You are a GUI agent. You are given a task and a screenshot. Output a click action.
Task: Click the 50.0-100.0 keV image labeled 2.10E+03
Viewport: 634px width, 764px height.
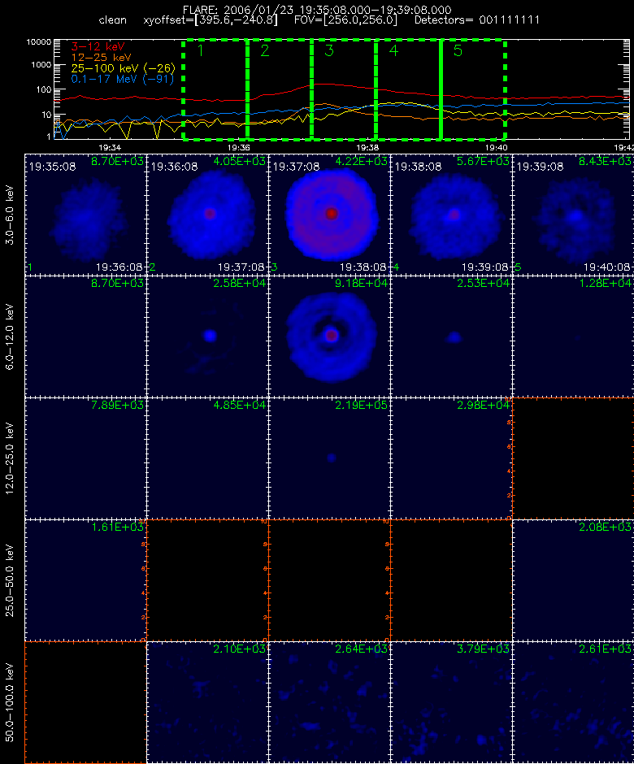tap(207, 702)
